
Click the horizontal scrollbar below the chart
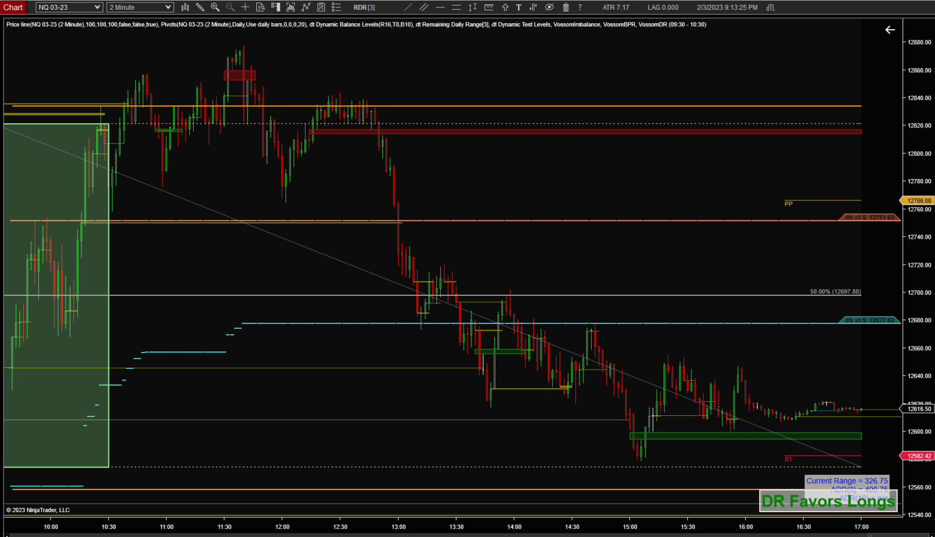426,534
